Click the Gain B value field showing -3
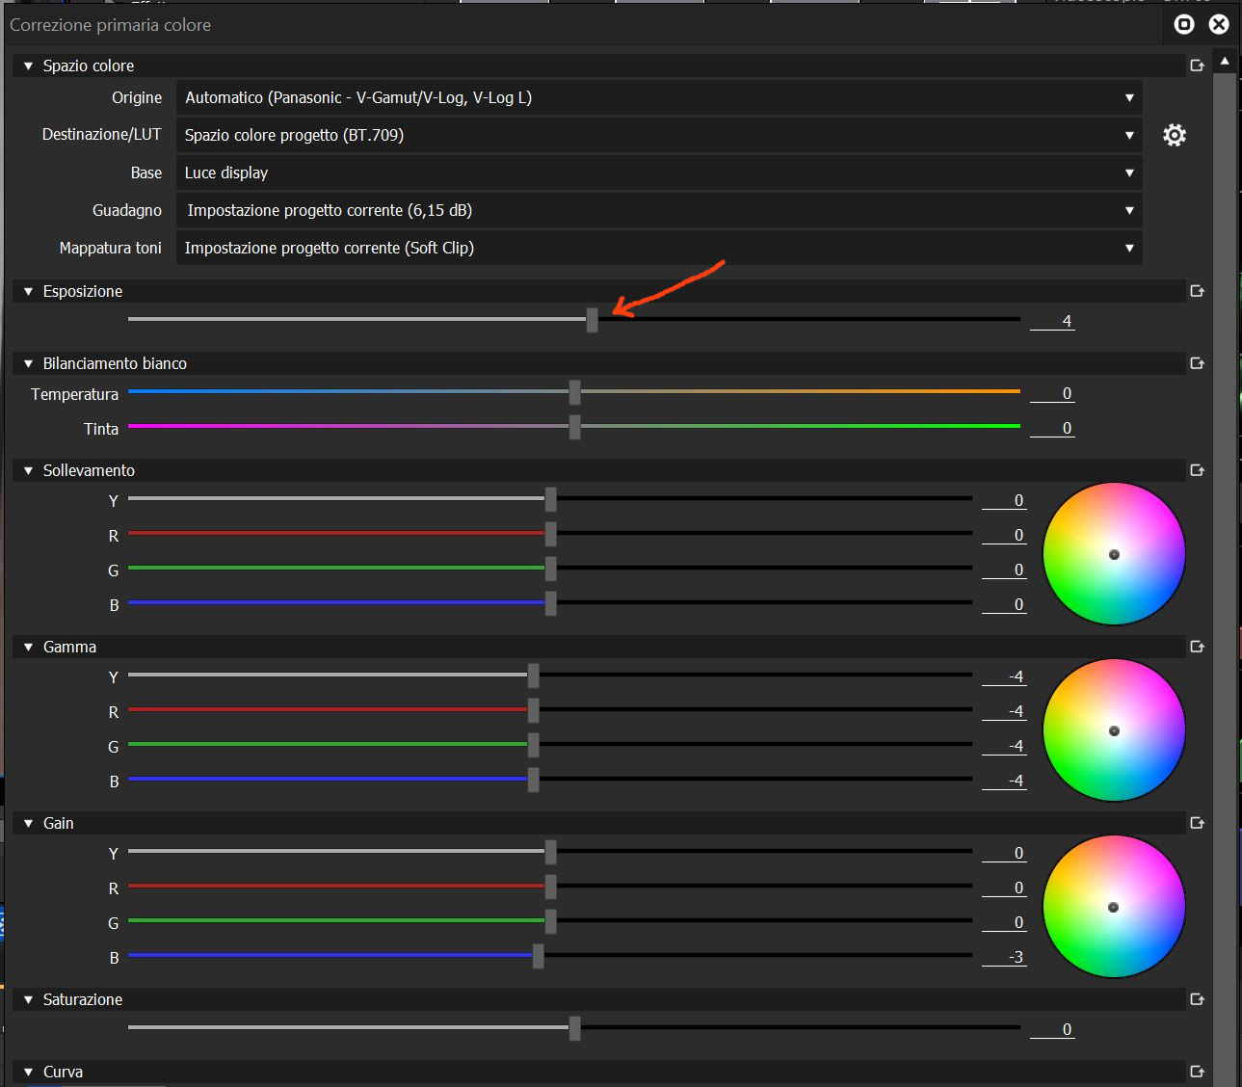 (1004, 957)
